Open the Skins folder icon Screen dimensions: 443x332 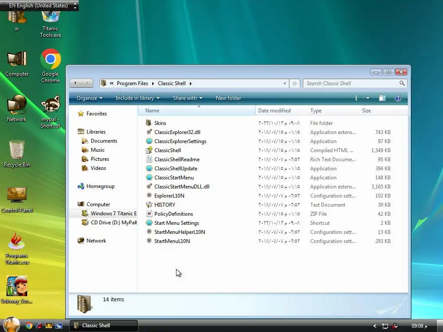149,123
